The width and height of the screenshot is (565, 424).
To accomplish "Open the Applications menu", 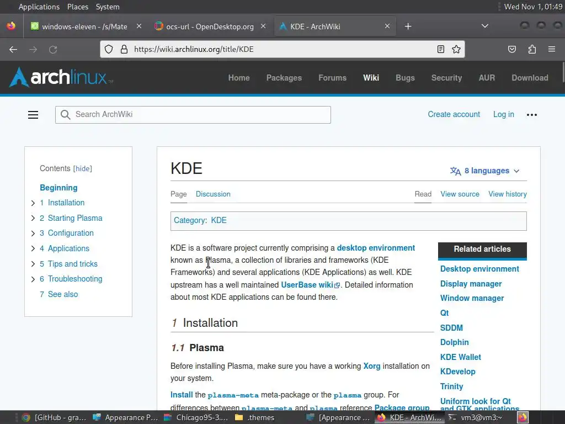I will pos(39,7).
